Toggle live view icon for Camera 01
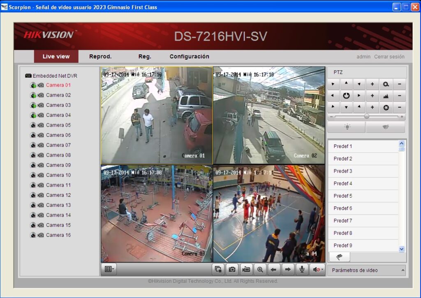Screen dimensions: 421x298 point(33,85)
